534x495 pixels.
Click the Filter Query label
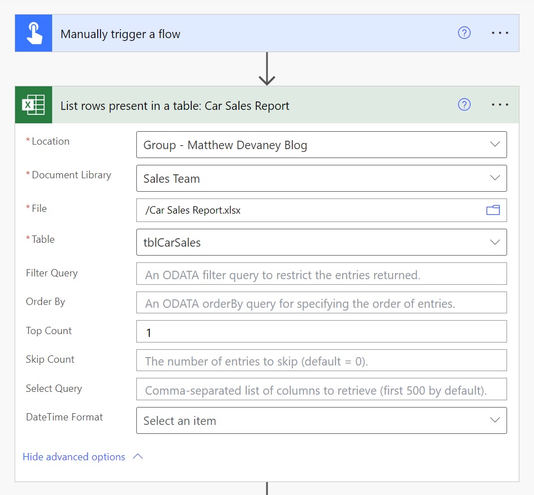pyautogui.click(x=52, y=273)
